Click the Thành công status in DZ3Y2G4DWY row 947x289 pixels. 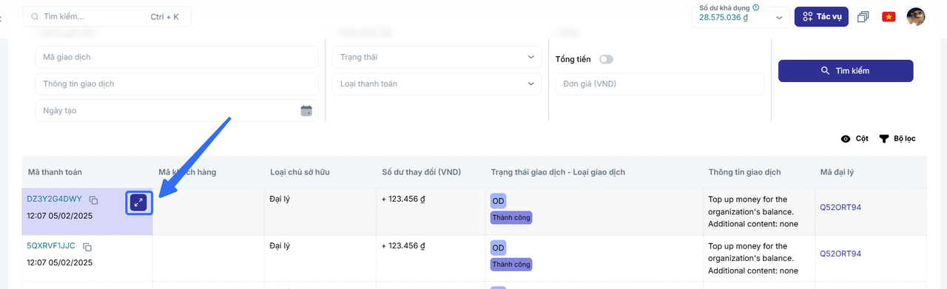click(511, 217)
